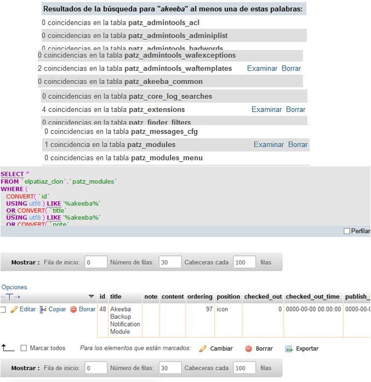Image resolution: width=371 pixels, height=382 pixels.
Task: Click the patz_admintools_acl result row
Action: click(x=174, y=23)
